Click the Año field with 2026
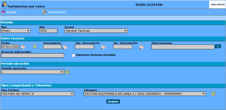The width and height of the screenshot is (226, 110). point(48,31)
